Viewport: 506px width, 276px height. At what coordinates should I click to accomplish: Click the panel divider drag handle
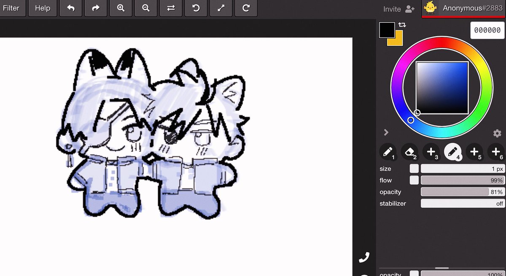pyautogui.click(x=441, y=268)
